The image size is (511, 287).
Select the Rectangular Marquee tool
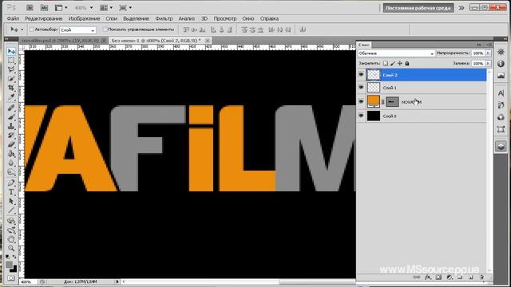[11, 61]
